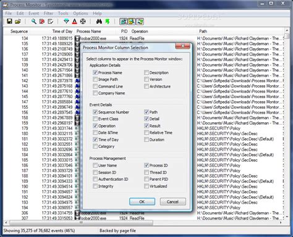Uncheck the Operation checkbox
This screenshot has height=237, width=293.
coord(95,126)
